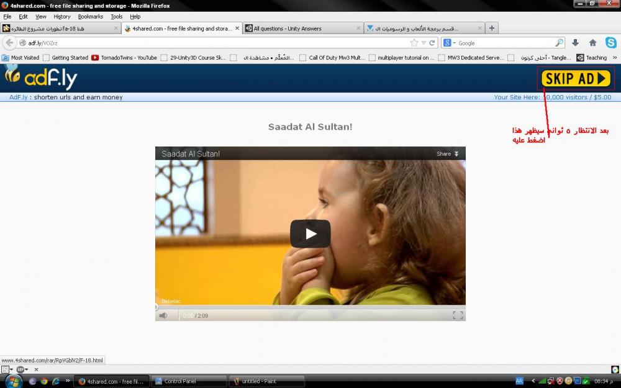
Task: Open the Tools menu
Action: pos(117,17)
